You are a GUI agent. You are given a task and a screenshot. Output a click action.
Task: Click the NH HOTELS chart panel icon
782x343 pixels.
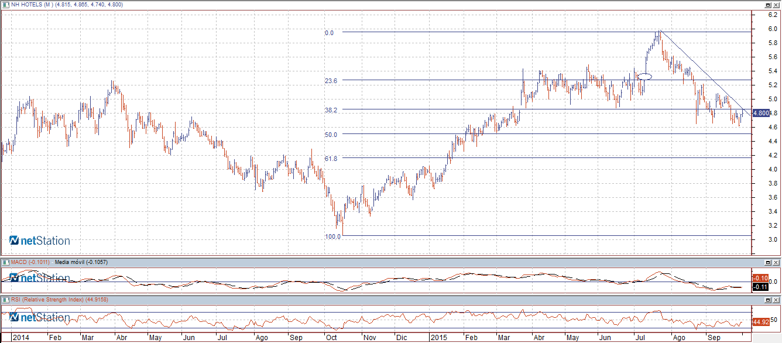point(5,5)
